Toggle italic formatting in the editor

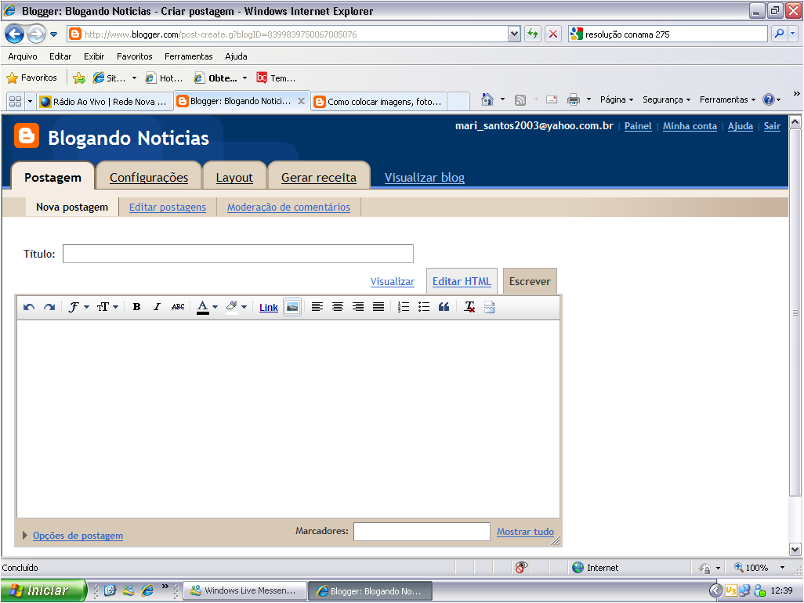(x=156, y=306)
